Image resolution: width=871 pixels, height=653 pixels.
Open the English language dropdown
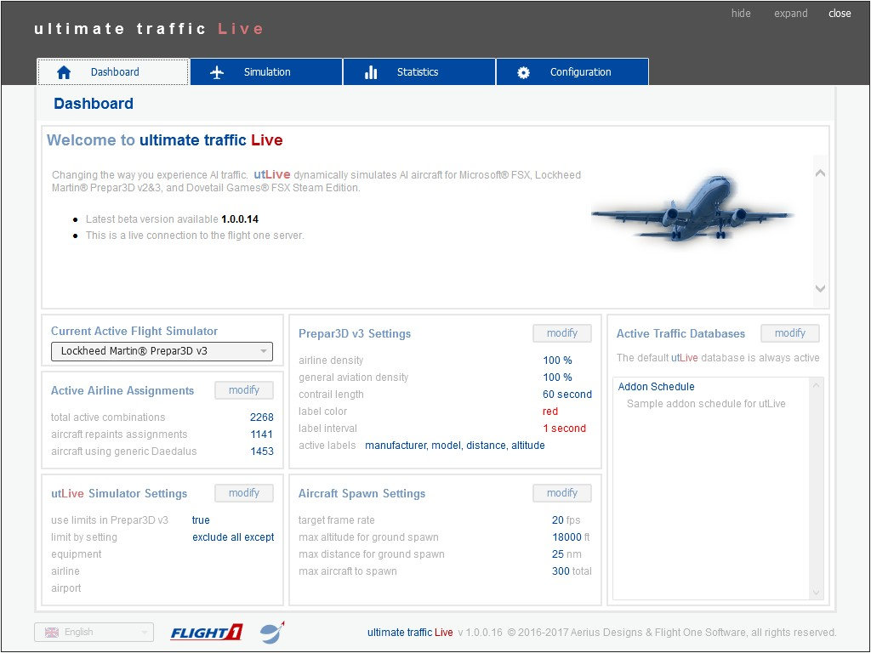94,633
